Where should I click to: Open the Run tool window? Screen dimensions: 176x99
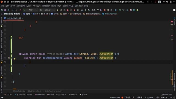click(84, 95)
